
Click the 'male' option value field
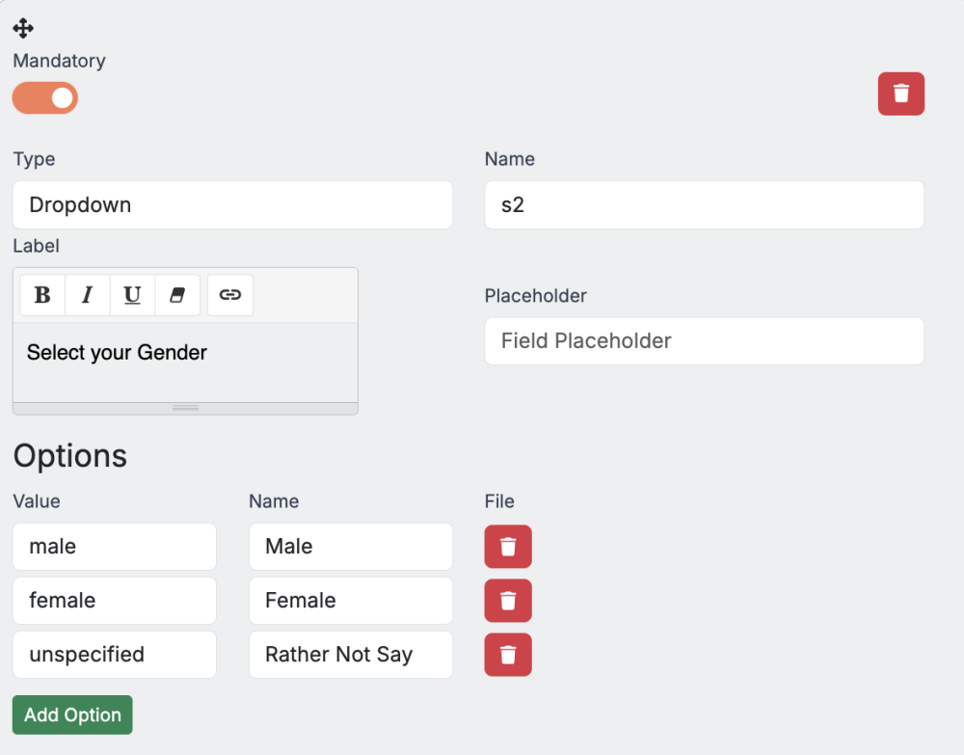115,547
